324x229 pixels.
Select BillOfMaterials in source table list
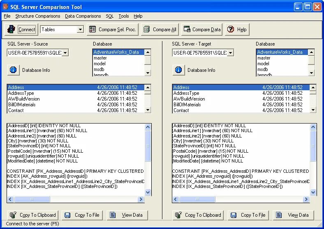[x=76, y=105]
